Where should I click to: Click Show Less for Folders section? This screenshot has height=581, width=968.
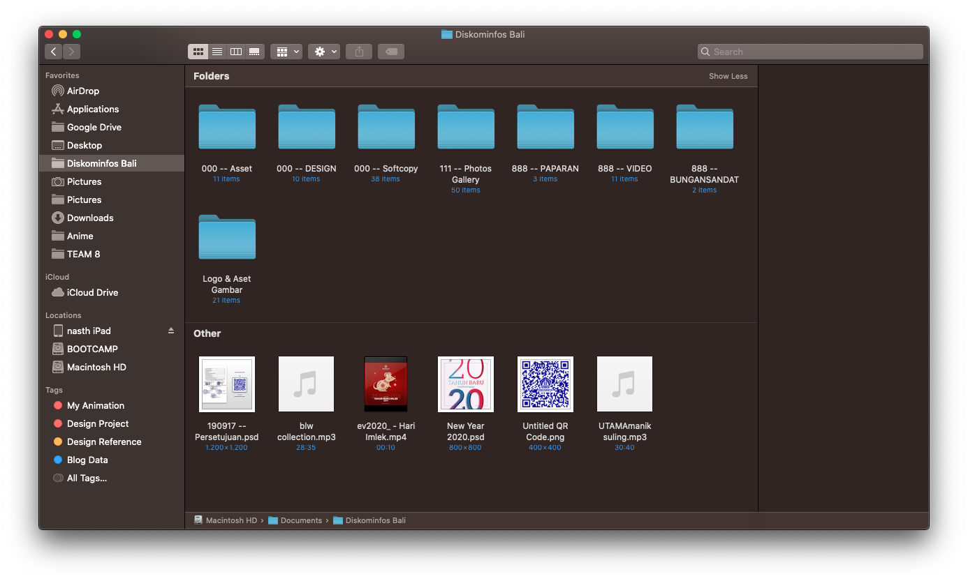[728, 76]
